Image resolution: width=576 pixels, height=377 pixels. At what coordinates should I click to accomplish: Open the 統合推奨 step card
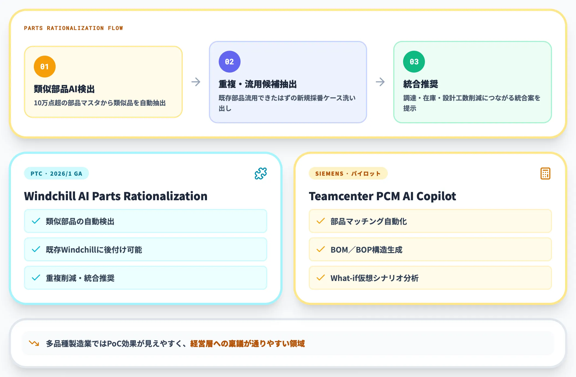pos(473,82)
